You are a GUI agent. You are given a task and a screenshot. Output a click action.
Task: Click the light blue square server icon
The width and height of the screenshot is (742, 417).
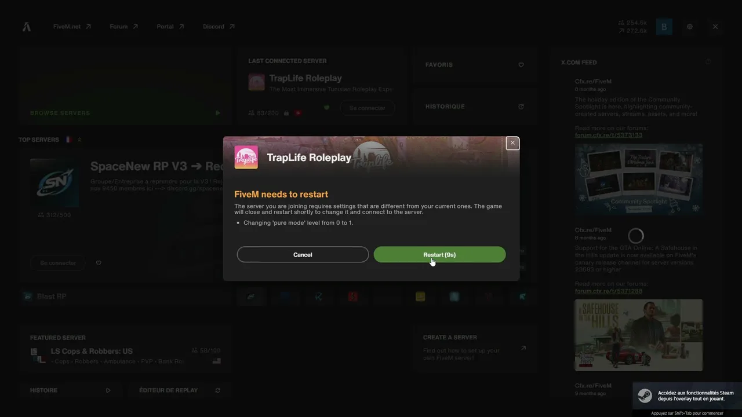click(x=454, y=297)
